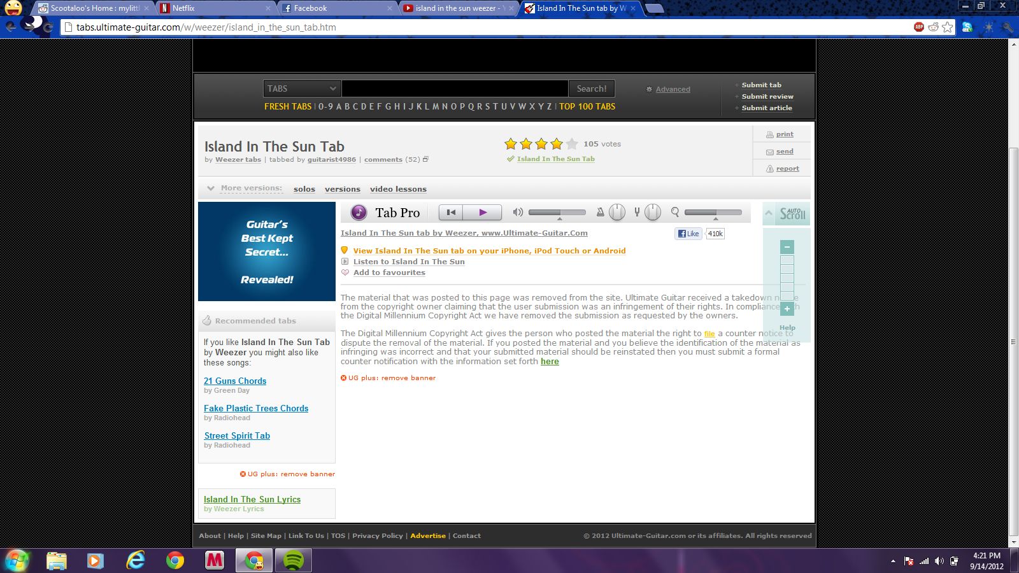Open Spotify from the taskbar
The width and height of the screenshot is (1019, 573).
click(293, 560)
